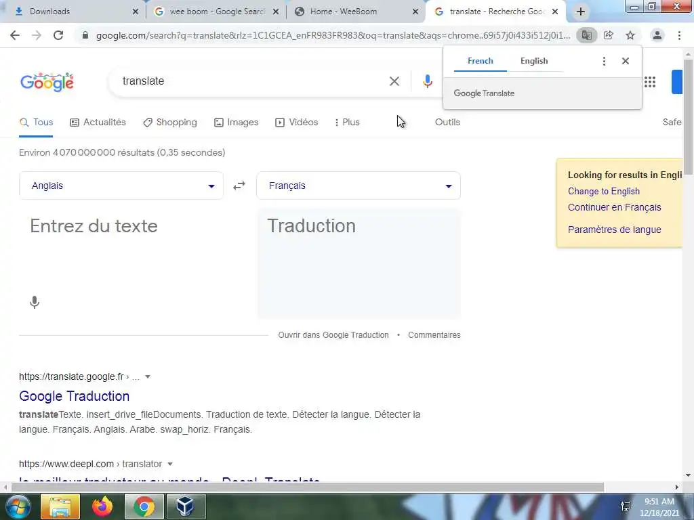Open VirtualBox from the taskbar
Screen dimensions: 694x520
[186, 506]
